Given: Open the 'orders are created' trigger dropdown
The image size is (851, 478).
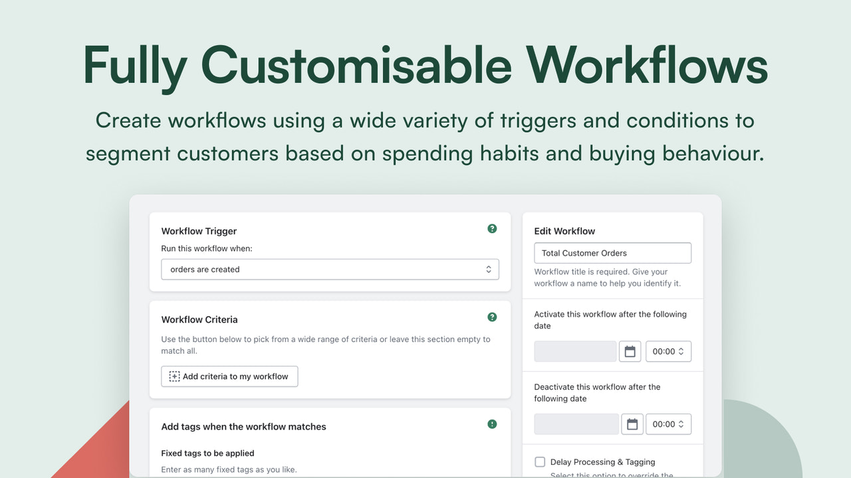Looking at the screenshot, I should (330, 269).
